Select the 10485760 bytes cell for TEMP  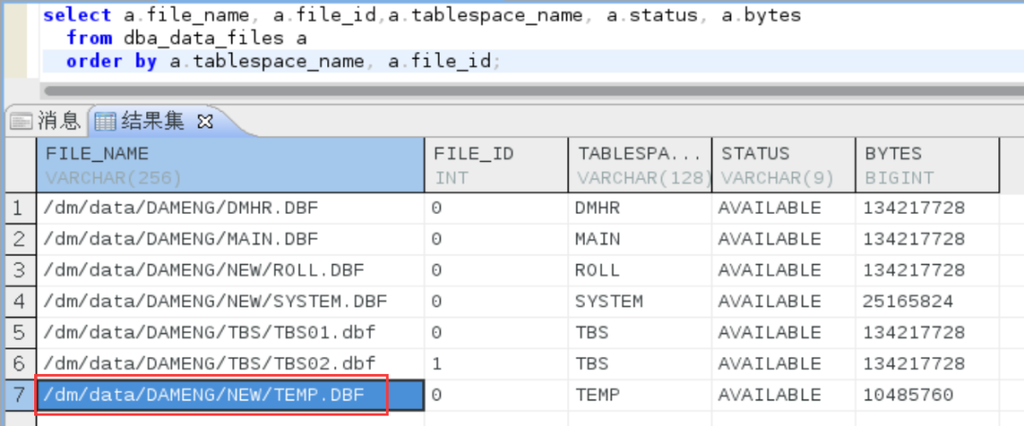coord(907,395)
